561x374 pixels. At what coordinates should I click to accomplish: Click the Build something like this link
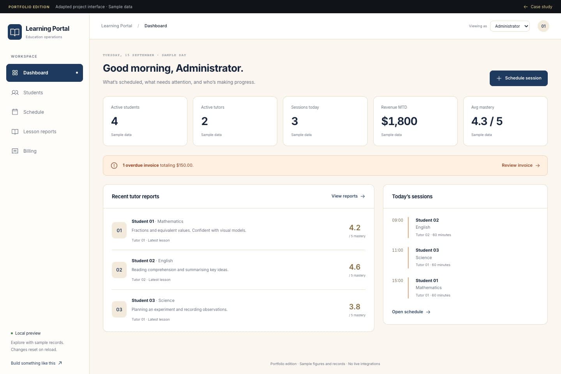[x=36, y=363]
